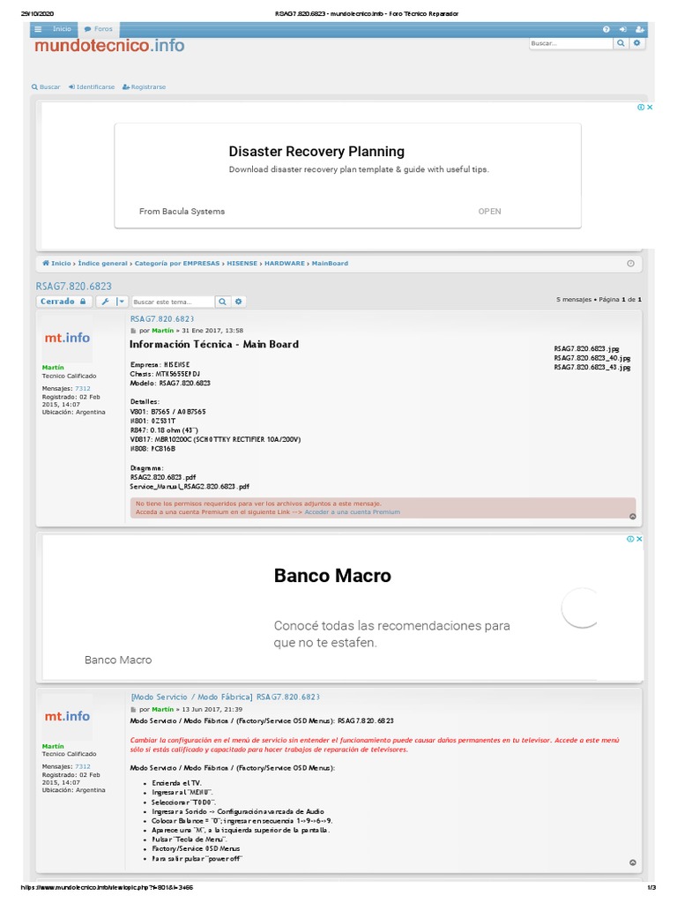
Task: Click the second post's small document icon
Action: click(x=134, y=710)
